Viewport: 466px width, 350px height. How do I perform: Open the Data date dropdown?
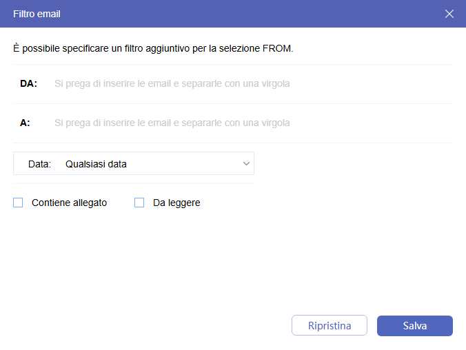(134, 164)
